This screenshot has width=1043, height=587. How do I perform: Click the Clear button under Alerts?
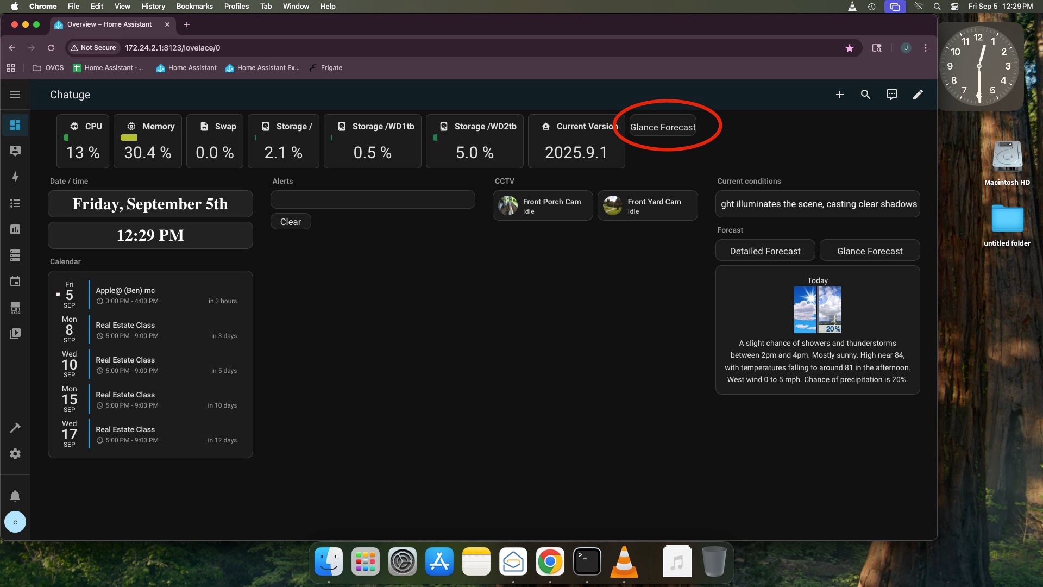point(291,222)
